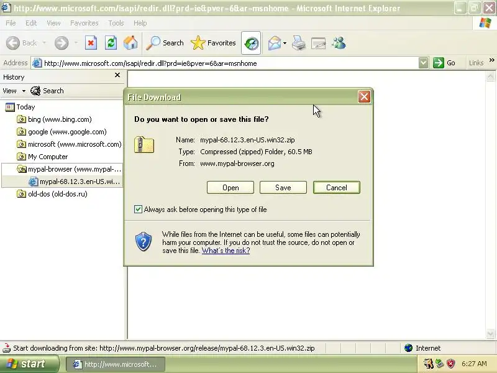
Task: Click the download status icon in status bar
Action: pyautogui.click(x=7, y=348)
